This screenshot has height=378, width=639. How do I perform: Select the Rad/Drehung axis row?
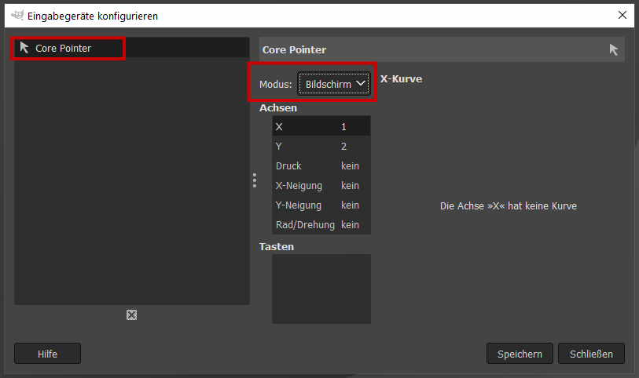[321, 224]
